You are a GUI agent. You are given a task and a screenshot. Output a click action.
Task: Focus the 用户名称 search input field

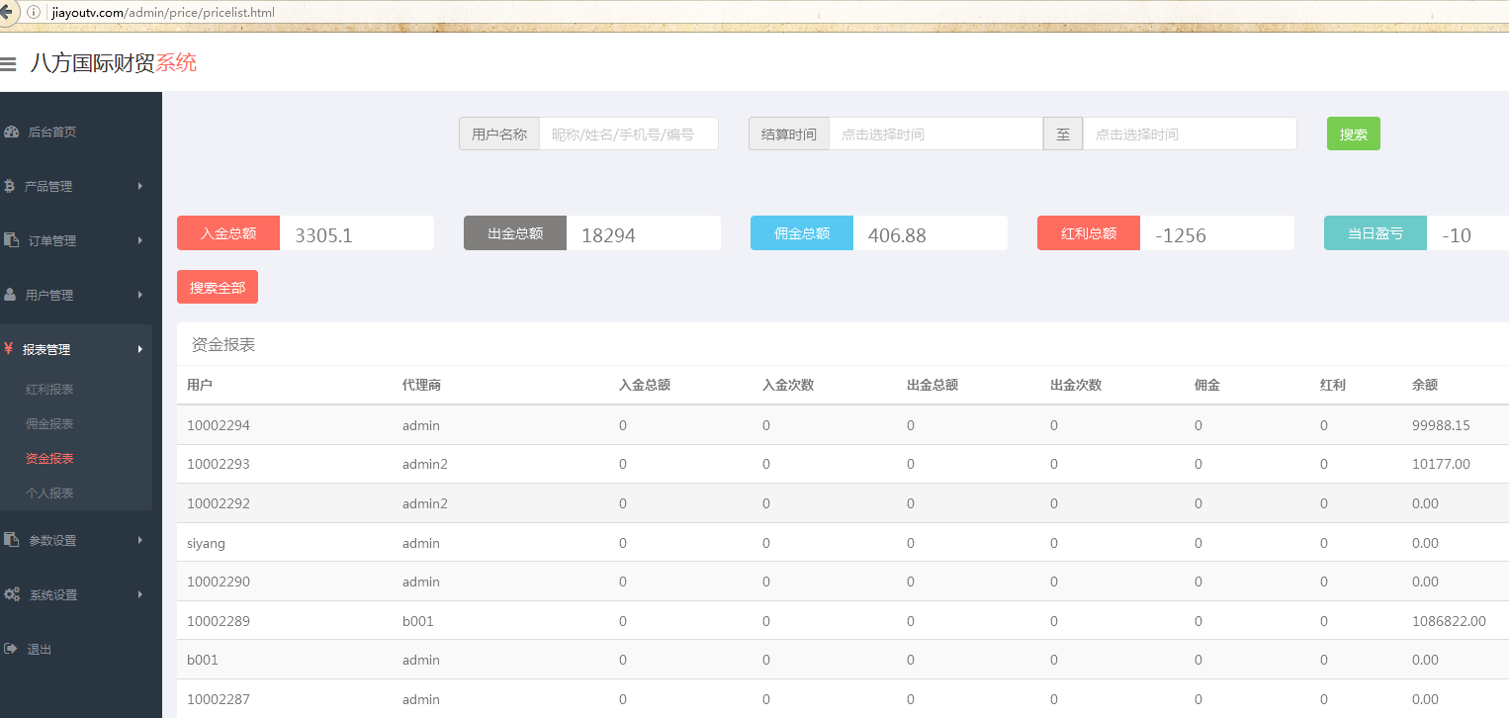pos(628,135)
